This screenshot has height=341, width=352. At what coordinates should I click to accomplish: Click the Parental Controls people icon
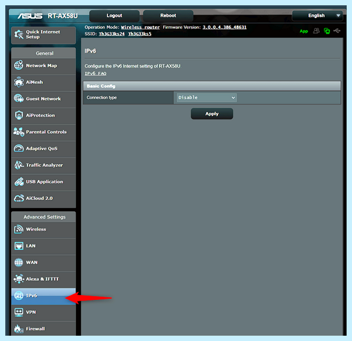(x=19, y=132)
